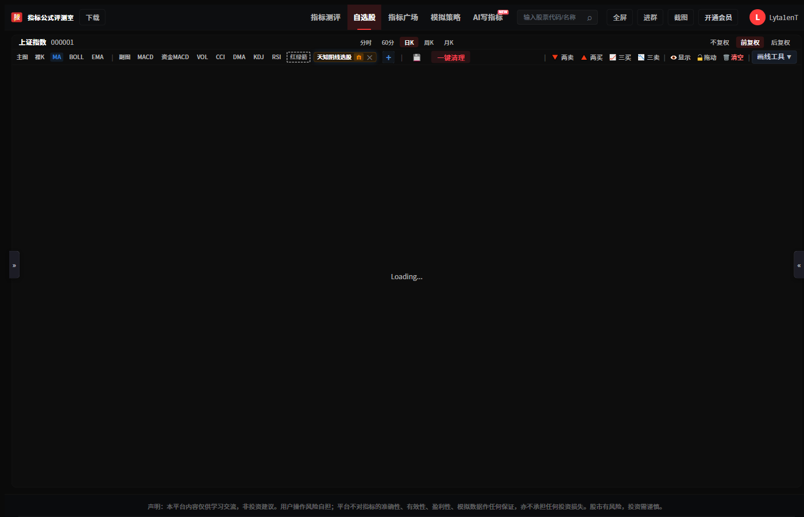
Task: Click the stock code search field
Action: [x=557, y=17]
